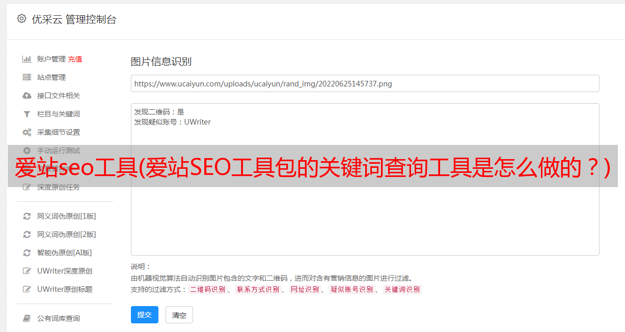Open UWriter深度原创 in the sidebar
The width and height of the screenshot is (625, 332).
(65, 271)
